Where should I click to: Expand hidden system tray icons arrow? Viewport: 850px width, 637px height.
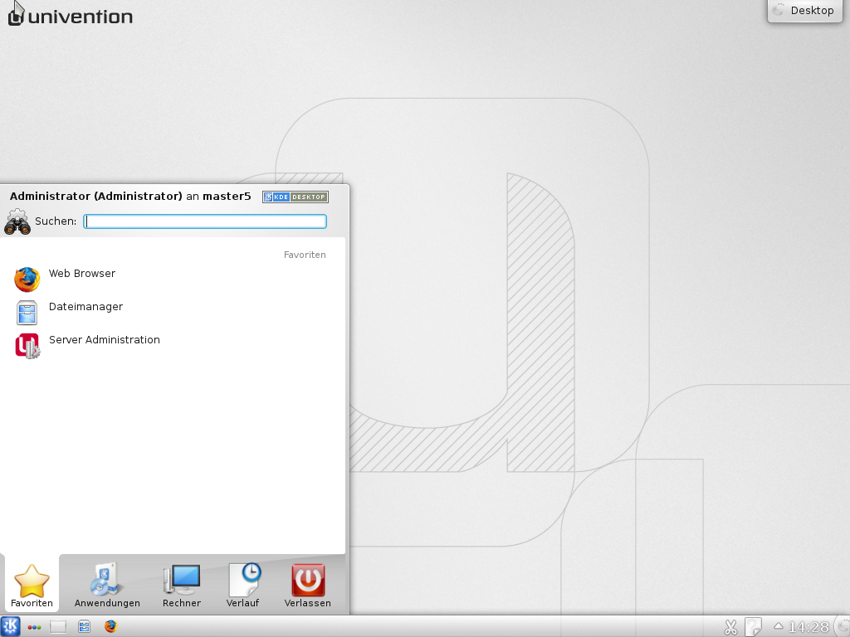point(778,626)
